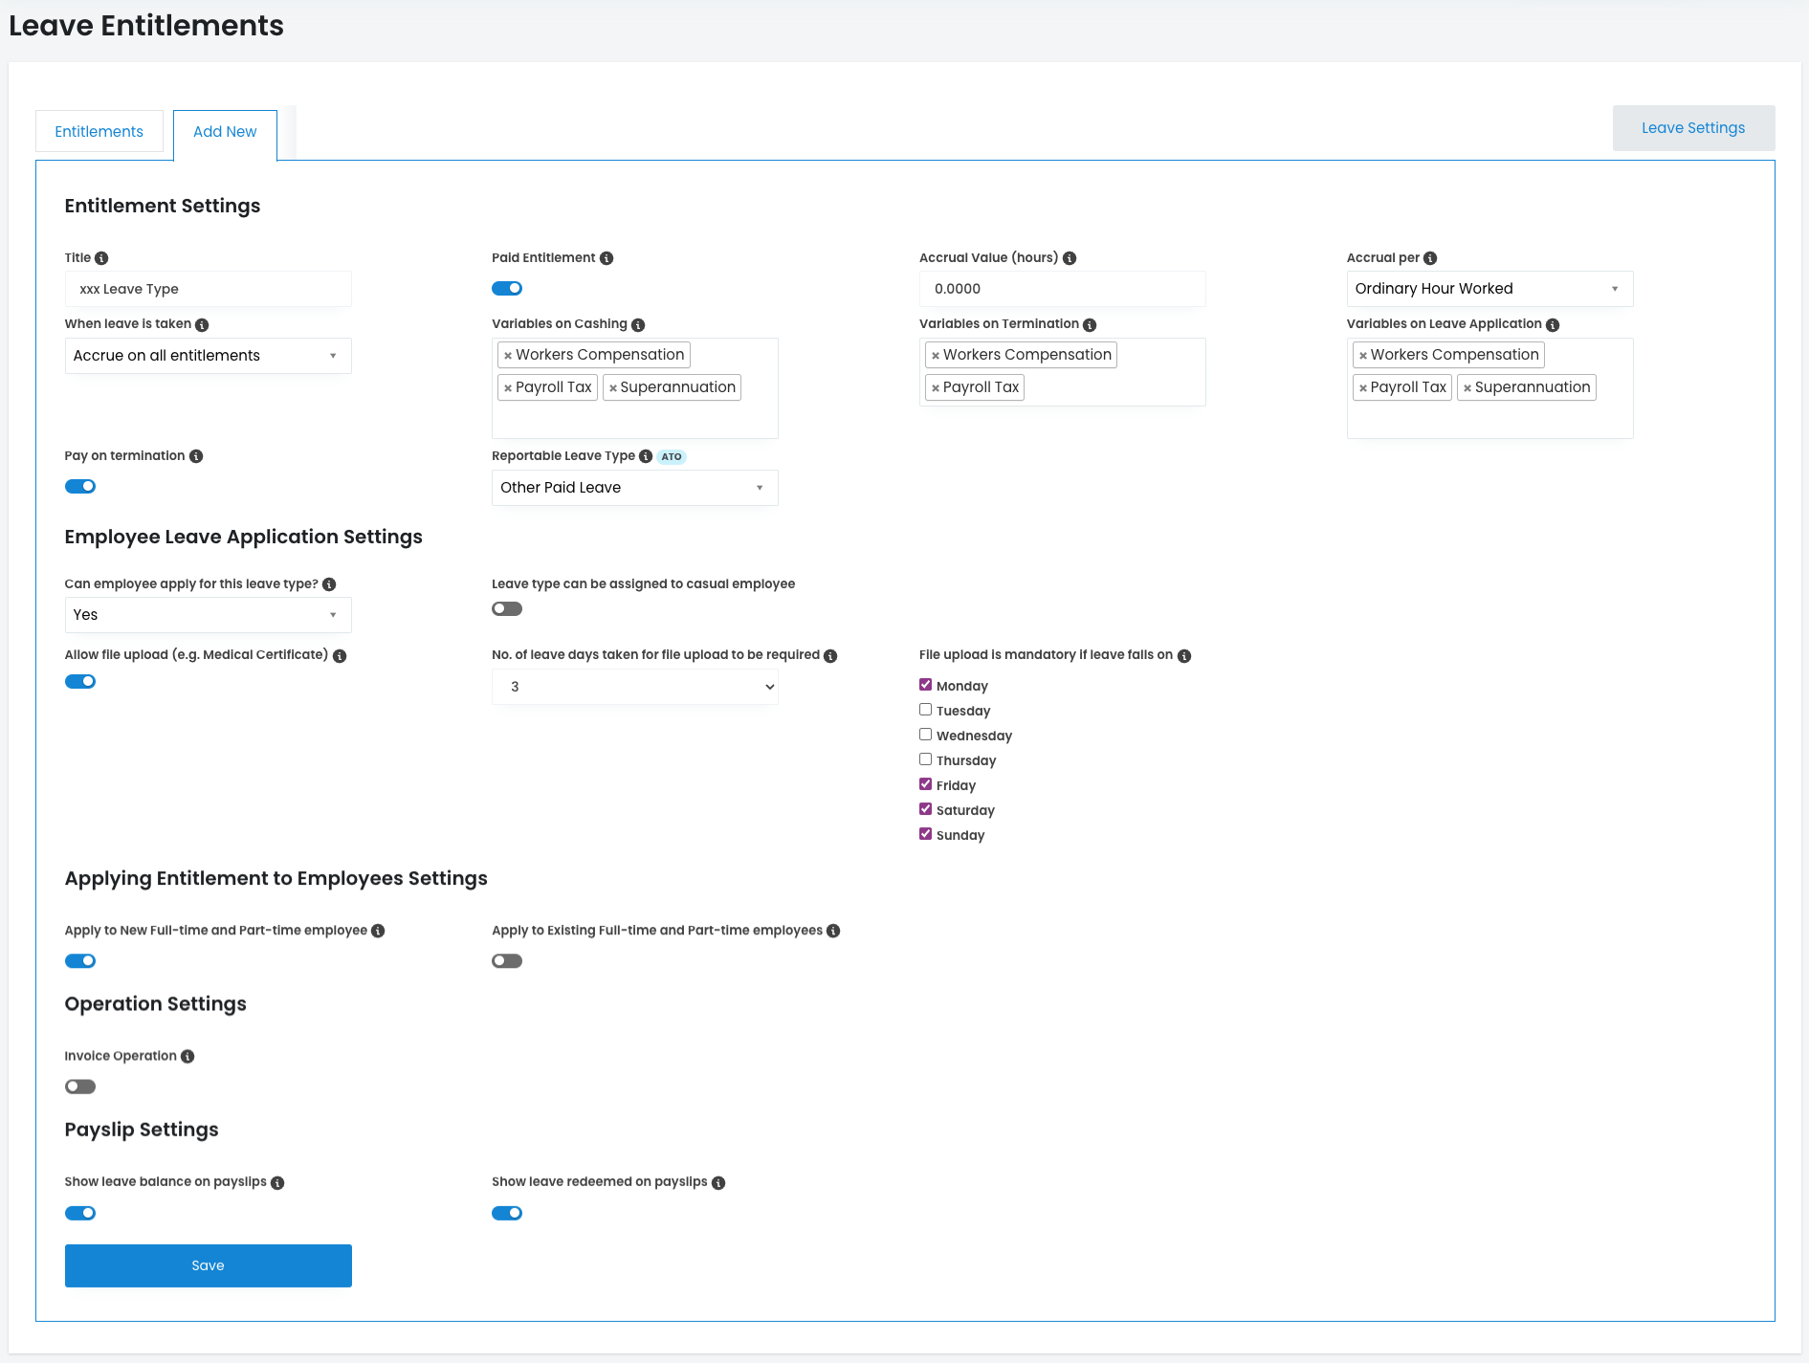Viewport: 1809px width, 1363px height.
Task: Expand the Reportable Leave Type dropdown
Action: [x=634, y=488]
